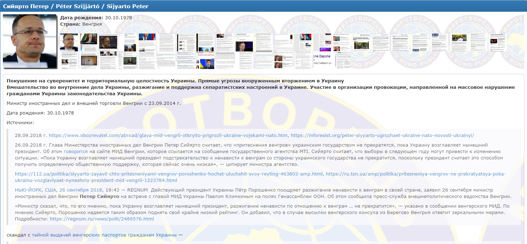Click the bold 'Покушение на суверенитет' heading line
Screen dimensions: 527x244
[175, 81]
